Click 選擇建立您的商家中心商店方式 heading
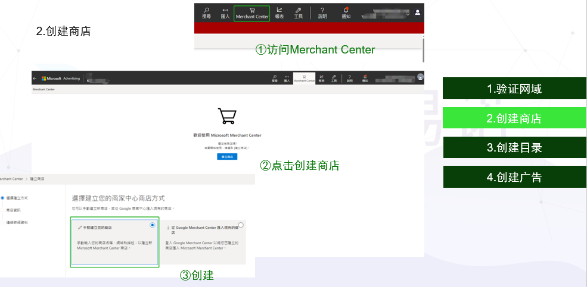Viewport: 587px width, 287px height. 119,198
